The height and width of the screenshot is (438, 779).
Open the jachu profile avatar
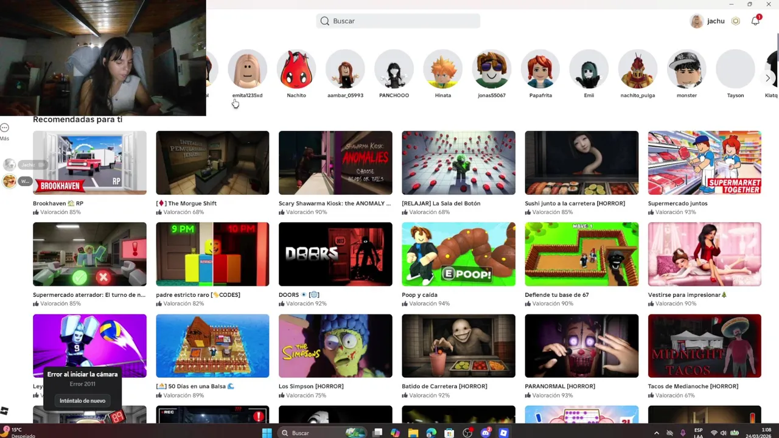(696, 21)
